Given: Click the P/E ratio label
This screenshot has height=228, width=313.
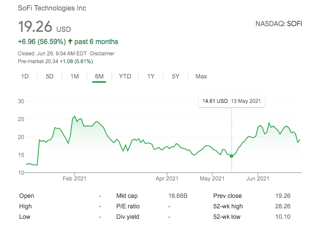Looking at the screenshot, I should 128,206.
